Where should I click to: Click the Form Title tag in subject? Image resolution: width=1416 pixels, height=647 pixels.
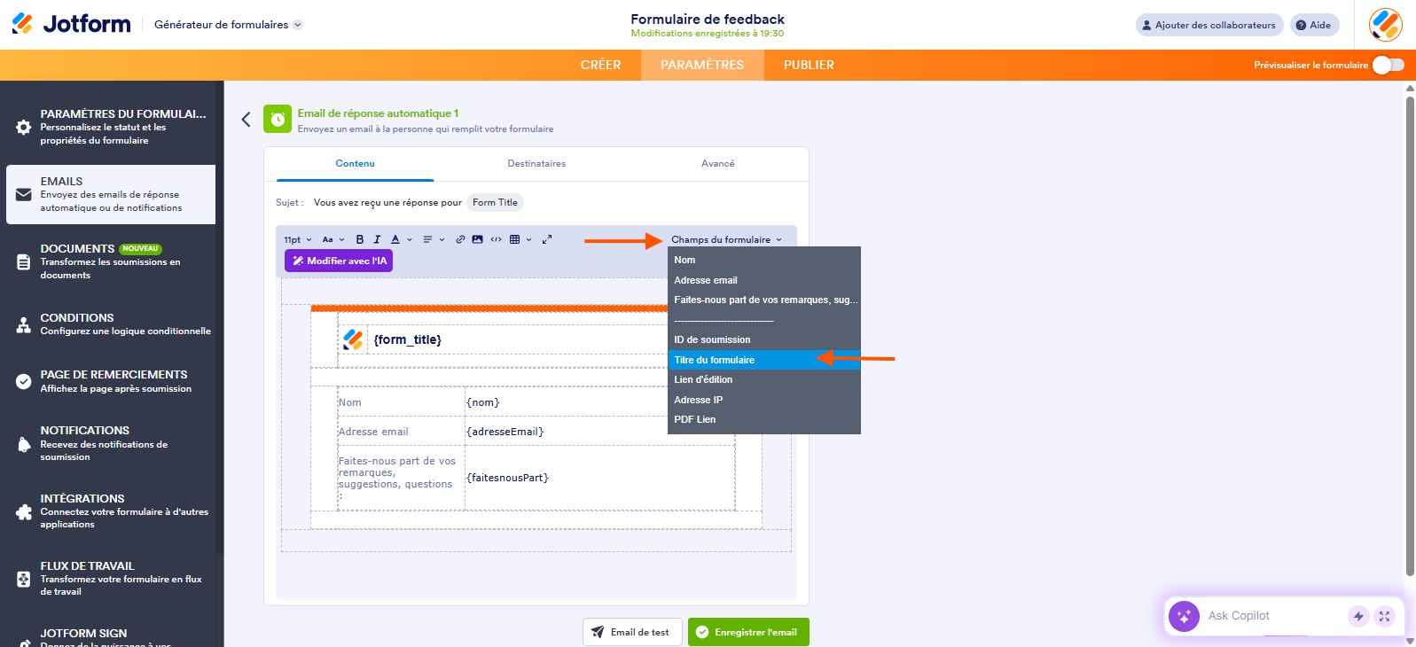coord(495,202)
